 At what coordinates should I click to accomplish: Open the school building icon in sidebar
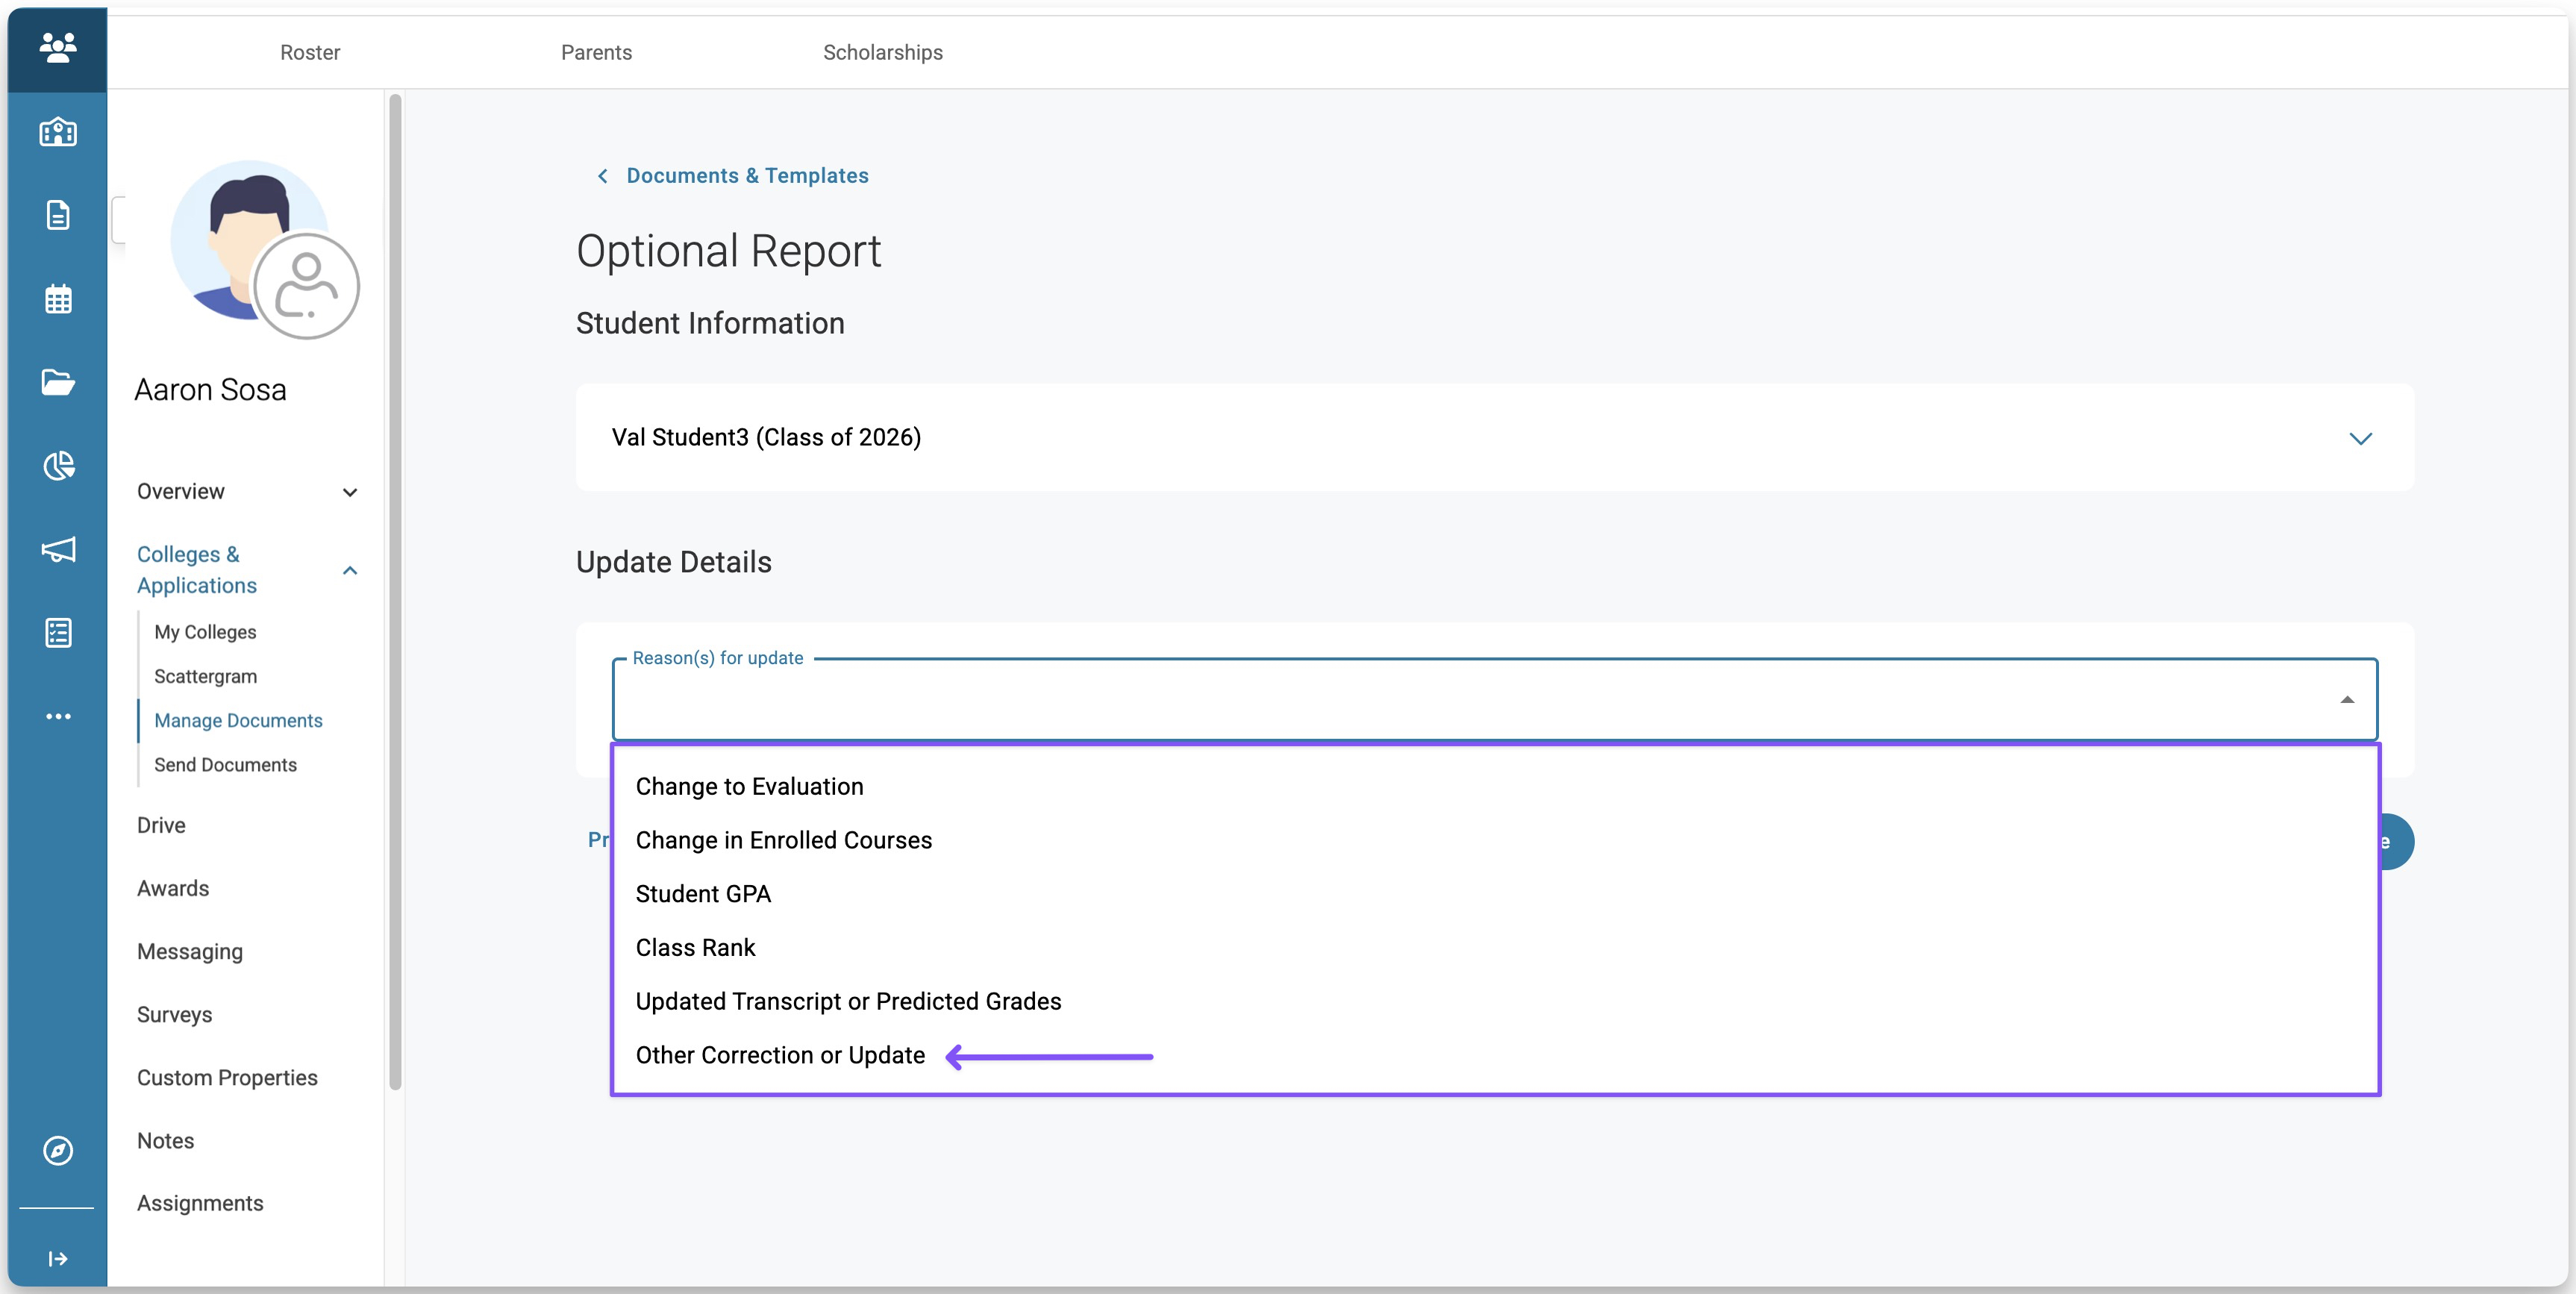pos(58,132)
